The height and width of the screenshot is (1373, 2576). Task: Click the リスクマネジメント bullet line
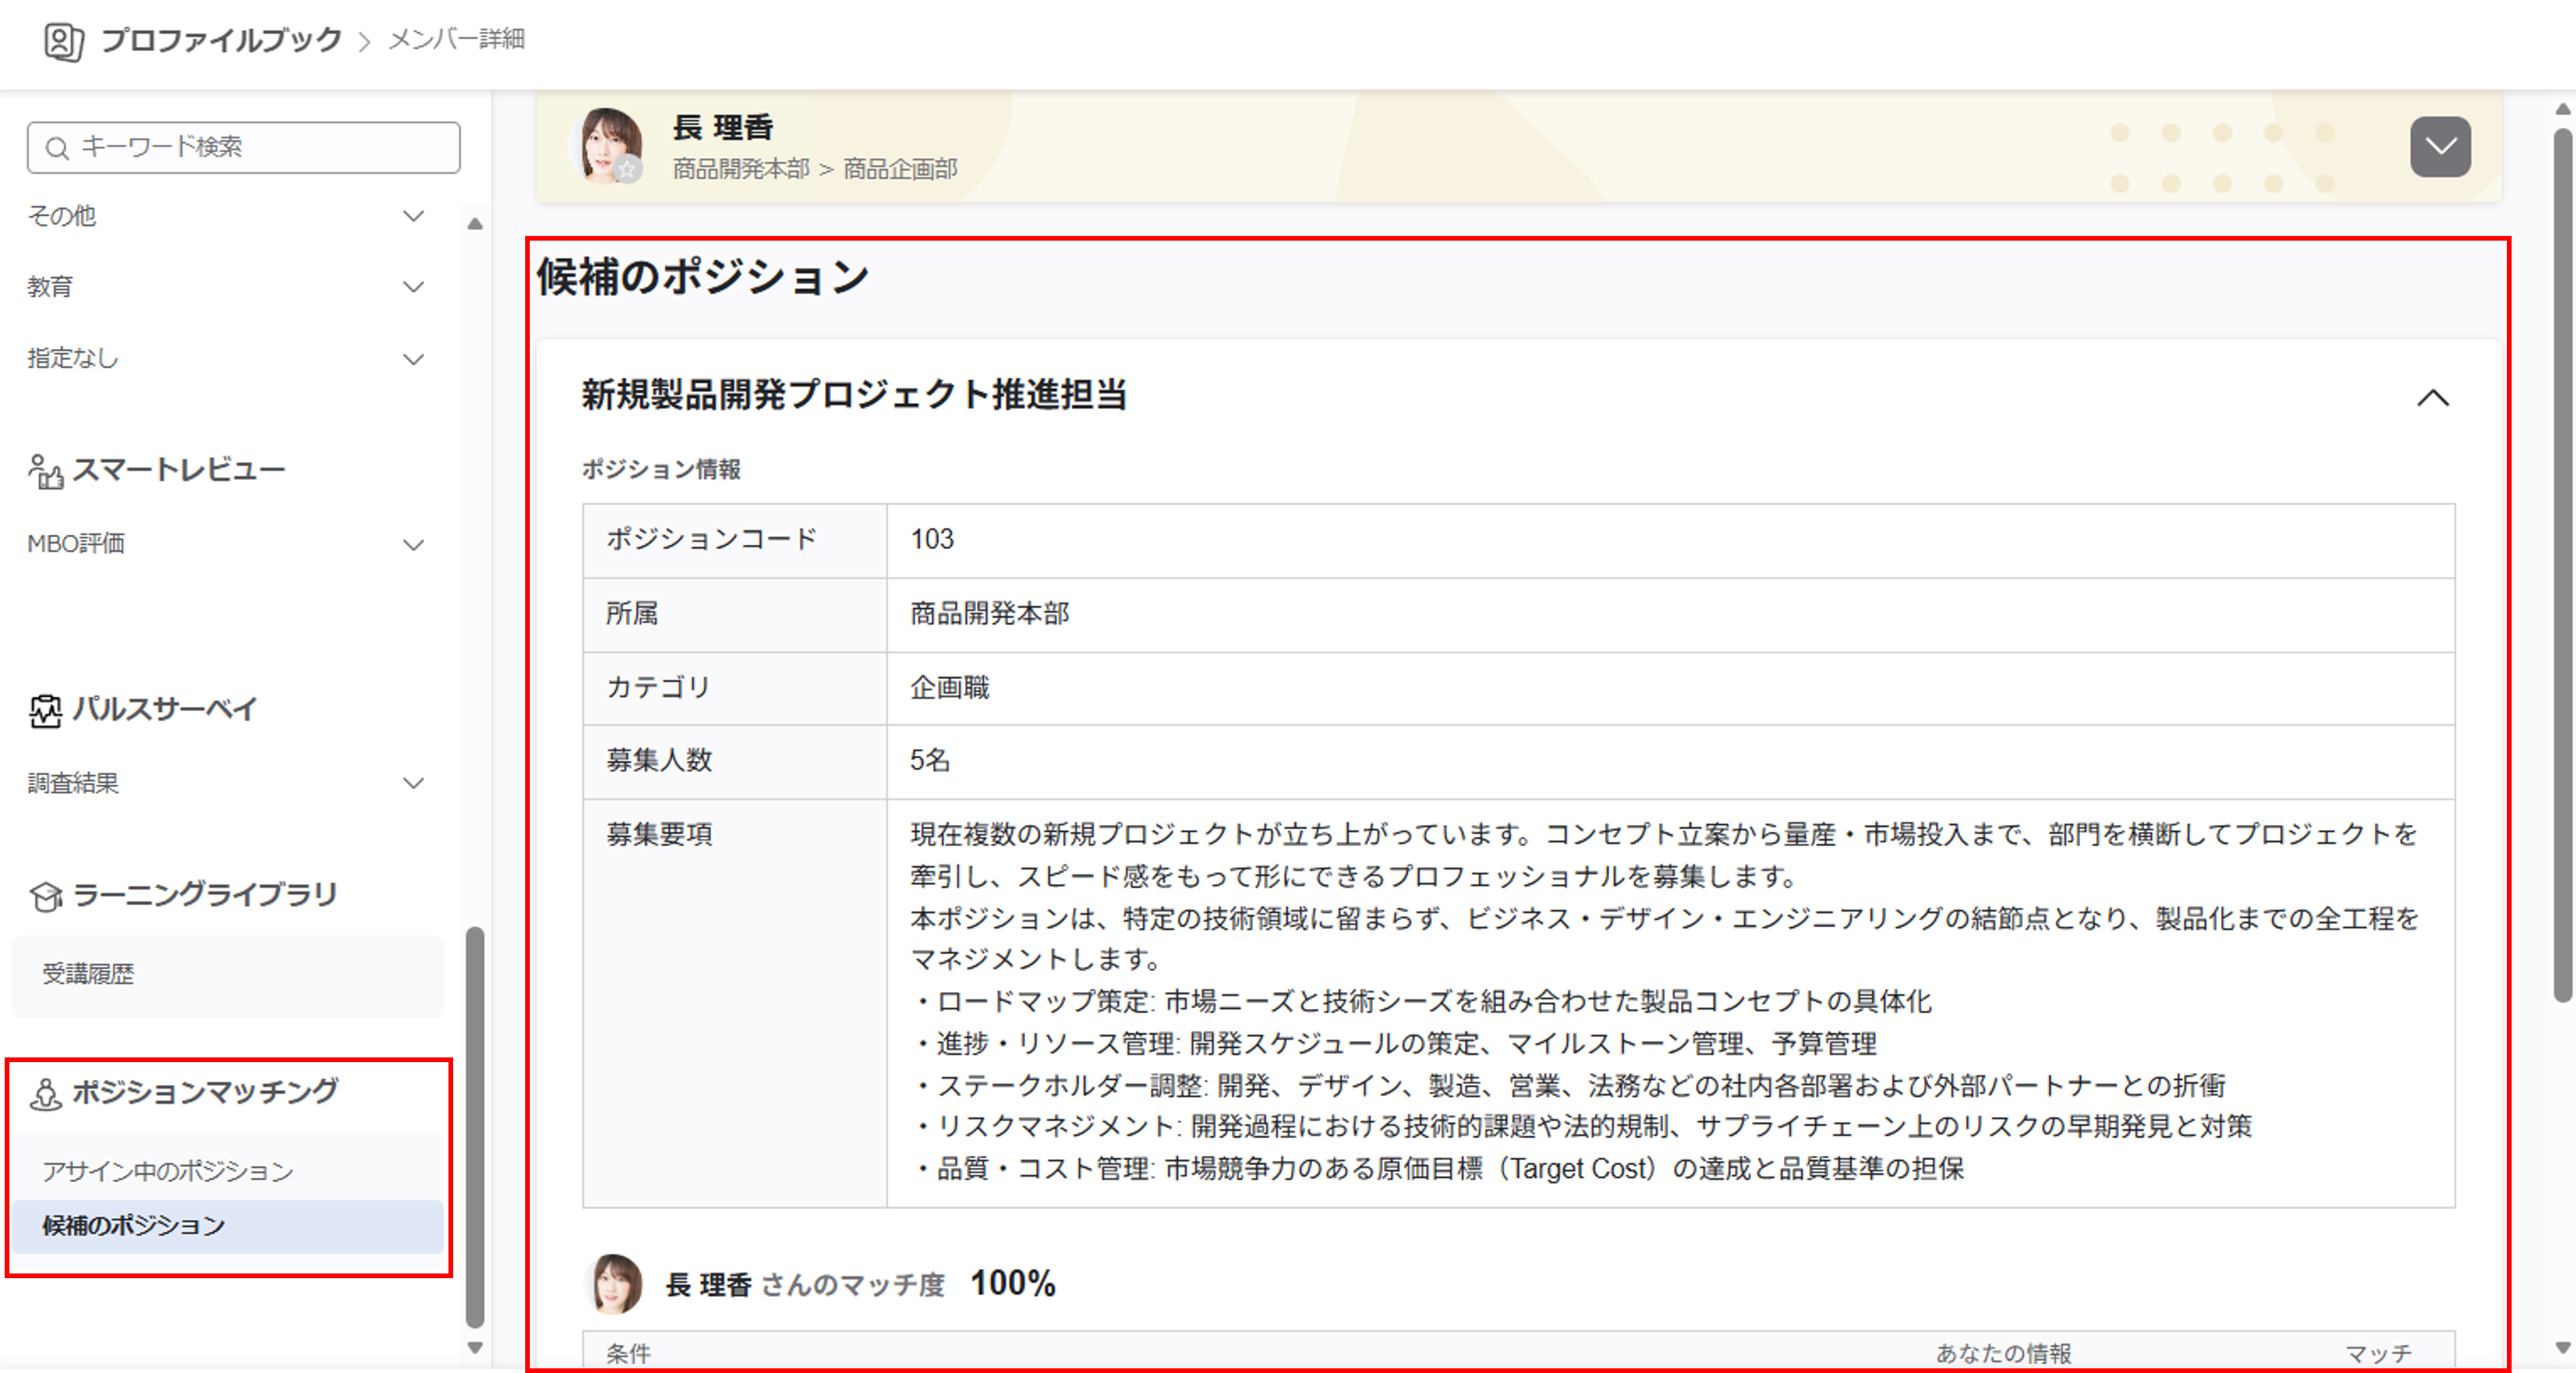tap(1581, 1127)
